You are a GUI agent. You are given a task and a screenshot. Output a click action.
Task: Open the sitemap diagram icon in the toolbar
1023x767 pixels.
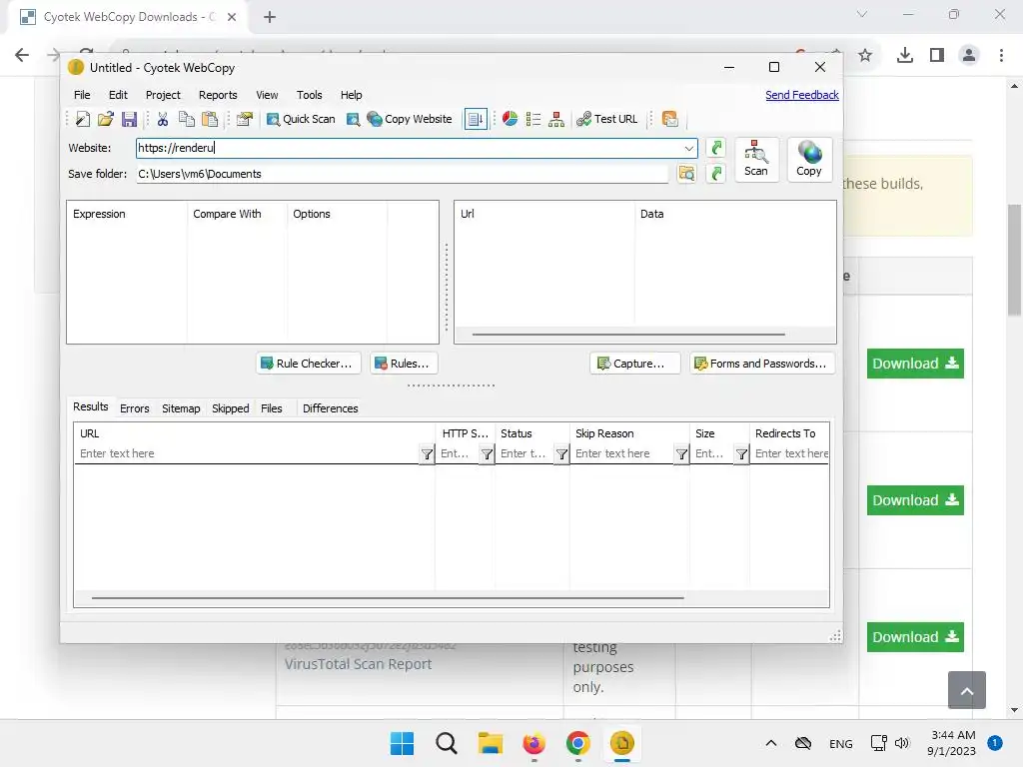556,120
